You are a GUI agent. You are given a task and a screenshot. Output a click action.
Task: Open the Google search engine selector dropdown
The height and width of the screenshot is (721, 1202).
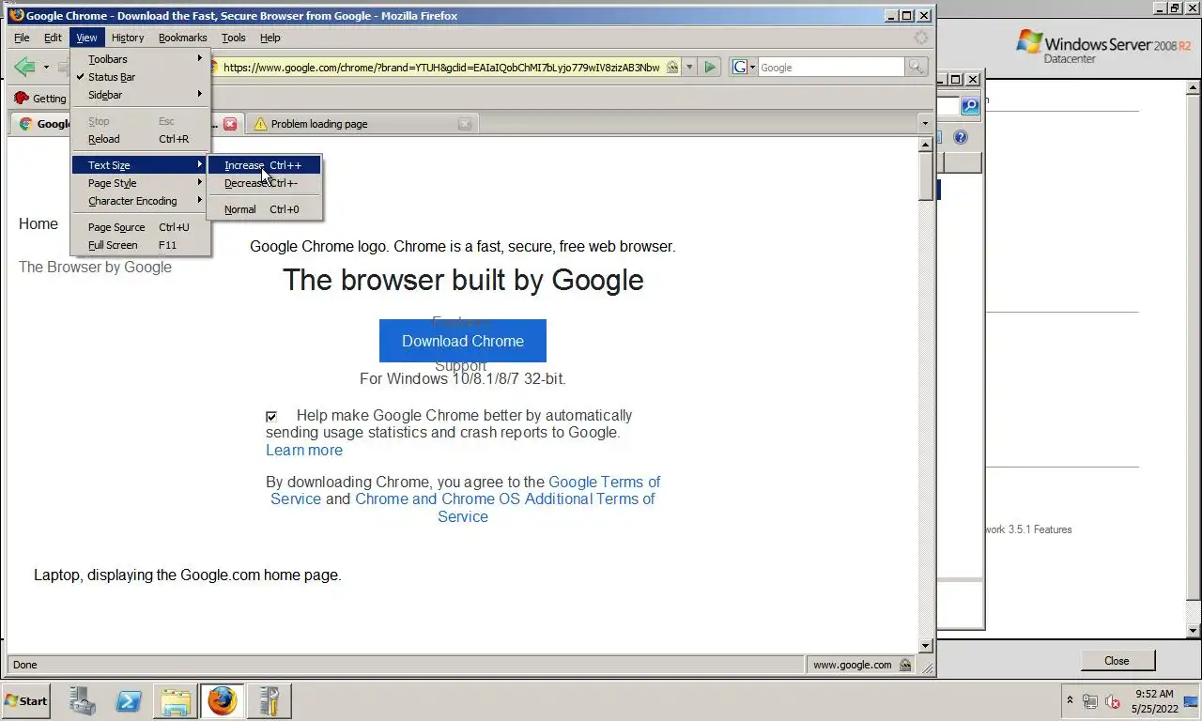[744, 68]
